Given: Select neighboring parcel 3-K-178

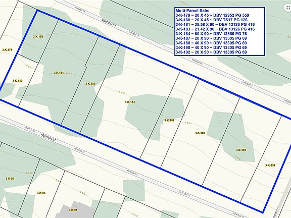Looking at the screenshot, I should [x=7, y=49].
